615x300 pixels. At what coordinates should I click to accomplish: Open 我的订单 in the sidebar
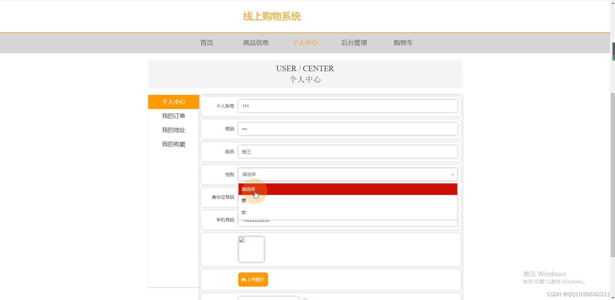click(x=173, y=116)
